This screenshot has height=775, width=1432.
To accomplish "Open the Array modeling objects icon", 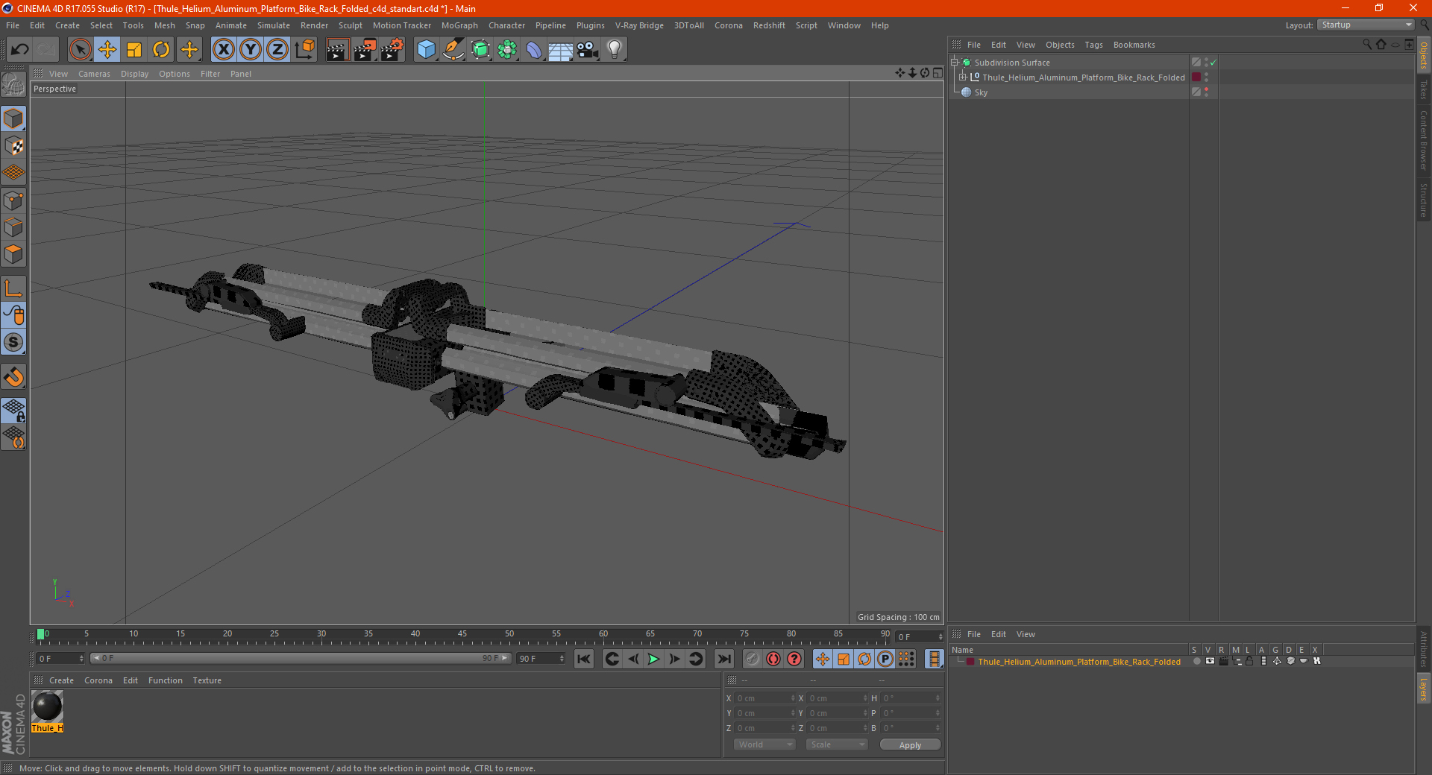I will point(507,50).
